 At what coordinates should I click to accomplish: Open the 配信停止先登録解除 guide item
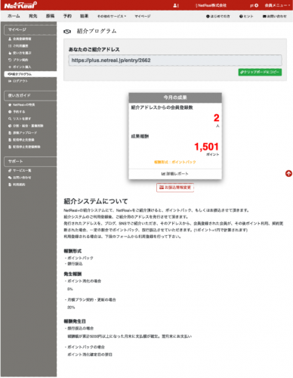pyautogui.click(x=24, y=147)
